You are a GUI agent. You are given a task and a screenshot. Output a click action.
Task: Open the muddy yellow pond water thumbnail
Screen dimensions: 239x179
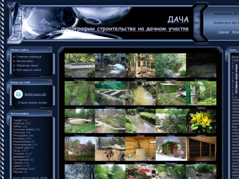point(140,93)
